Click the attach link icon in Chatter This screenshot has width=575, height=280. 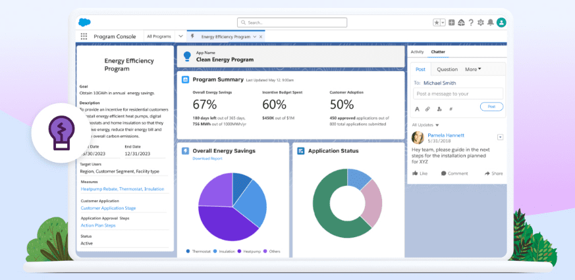(x=427, y=109)
